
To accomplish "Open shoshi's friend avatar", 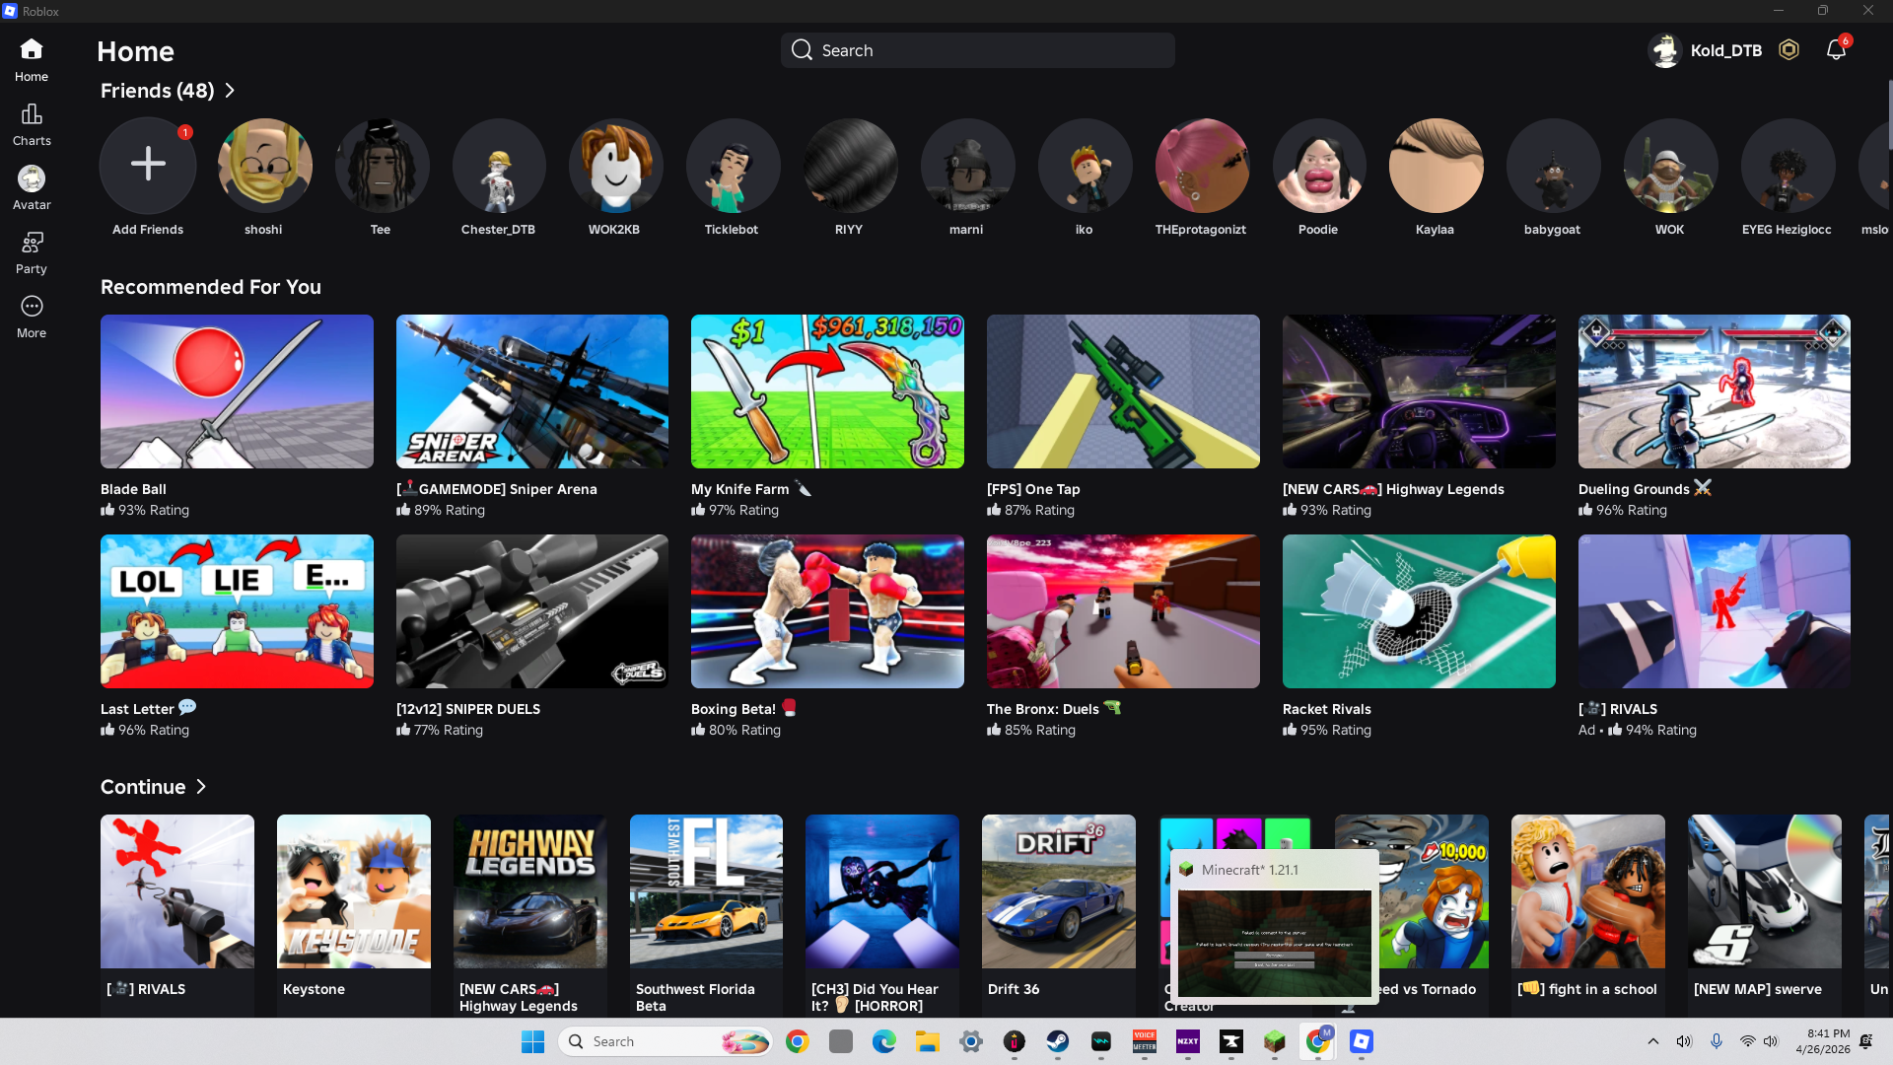I will pos(264,165).
